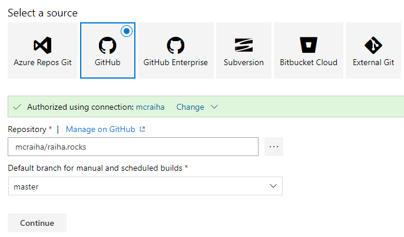Click the external link icon after Manage on GitHub
404x237 pixels.
pyautogui.click(x=143, y=129)
